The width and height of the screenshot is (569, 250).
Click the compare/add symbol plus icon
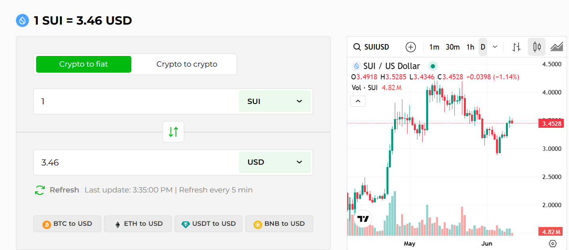point(411,47)
